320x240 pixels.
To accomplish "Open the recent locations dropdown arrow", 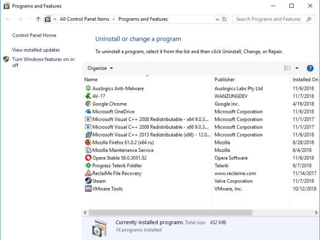I will (30, 19).
